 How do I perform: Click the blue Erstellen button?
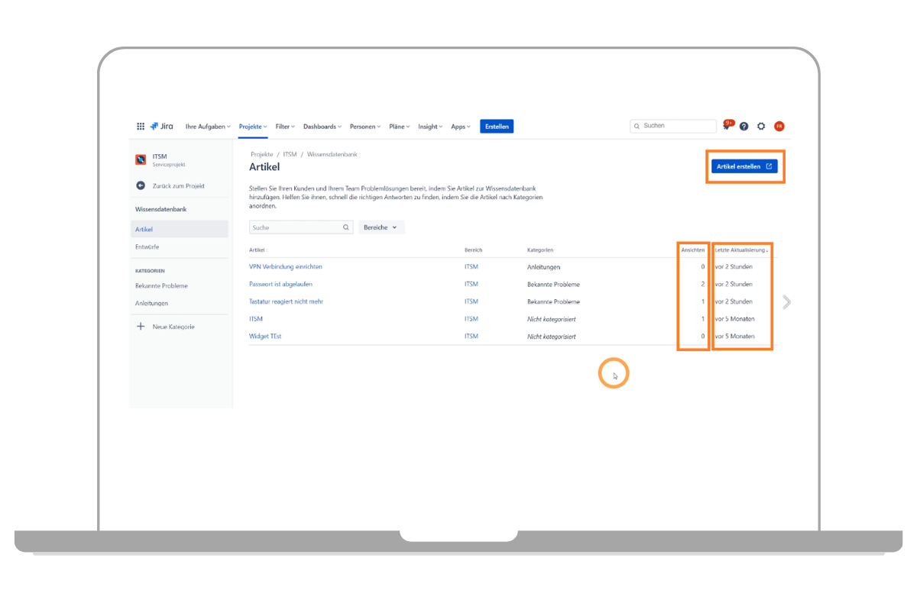(497, 127)
